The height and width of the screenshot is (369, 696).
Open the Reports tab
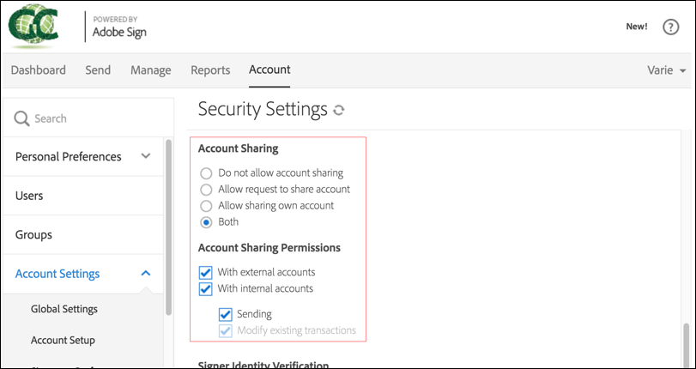(x=210, y=70)
